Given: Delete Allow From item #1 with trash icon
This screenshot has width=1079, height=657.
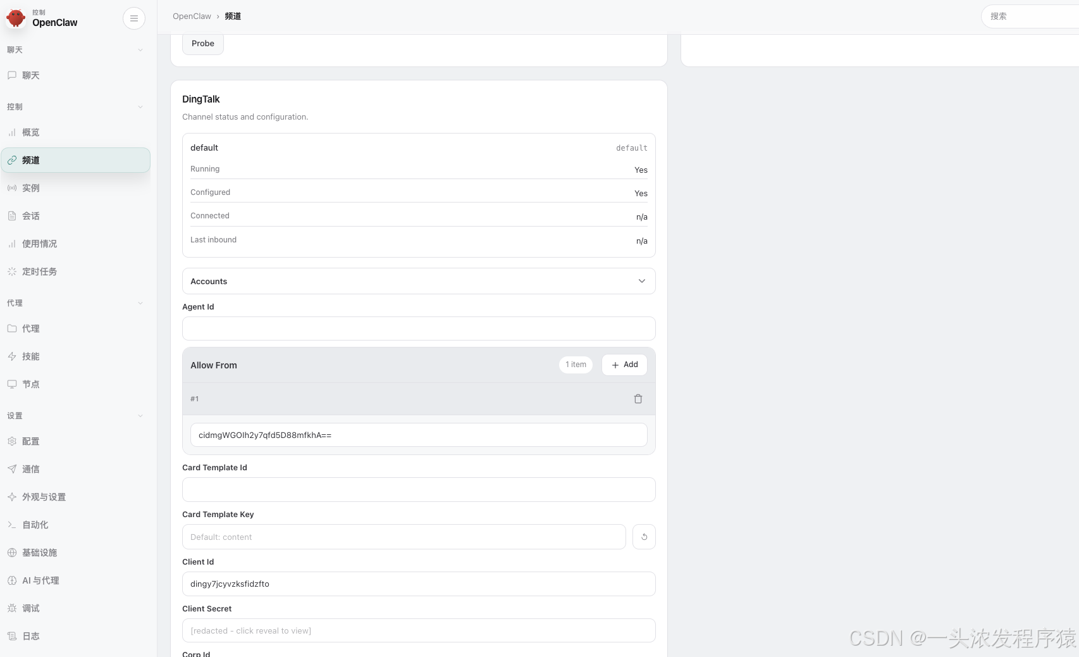Looking at the screenshot, I should click(638, 399).
